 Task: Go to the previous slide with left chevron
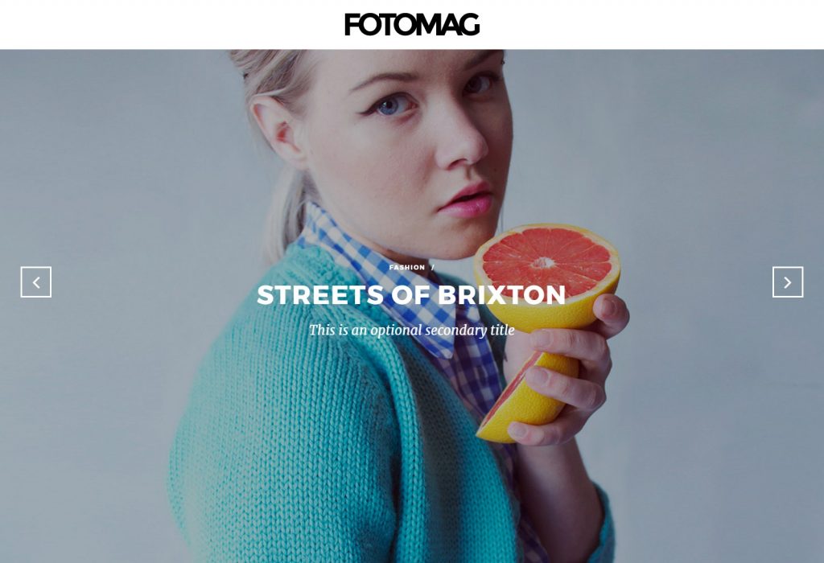click(35, 282)
